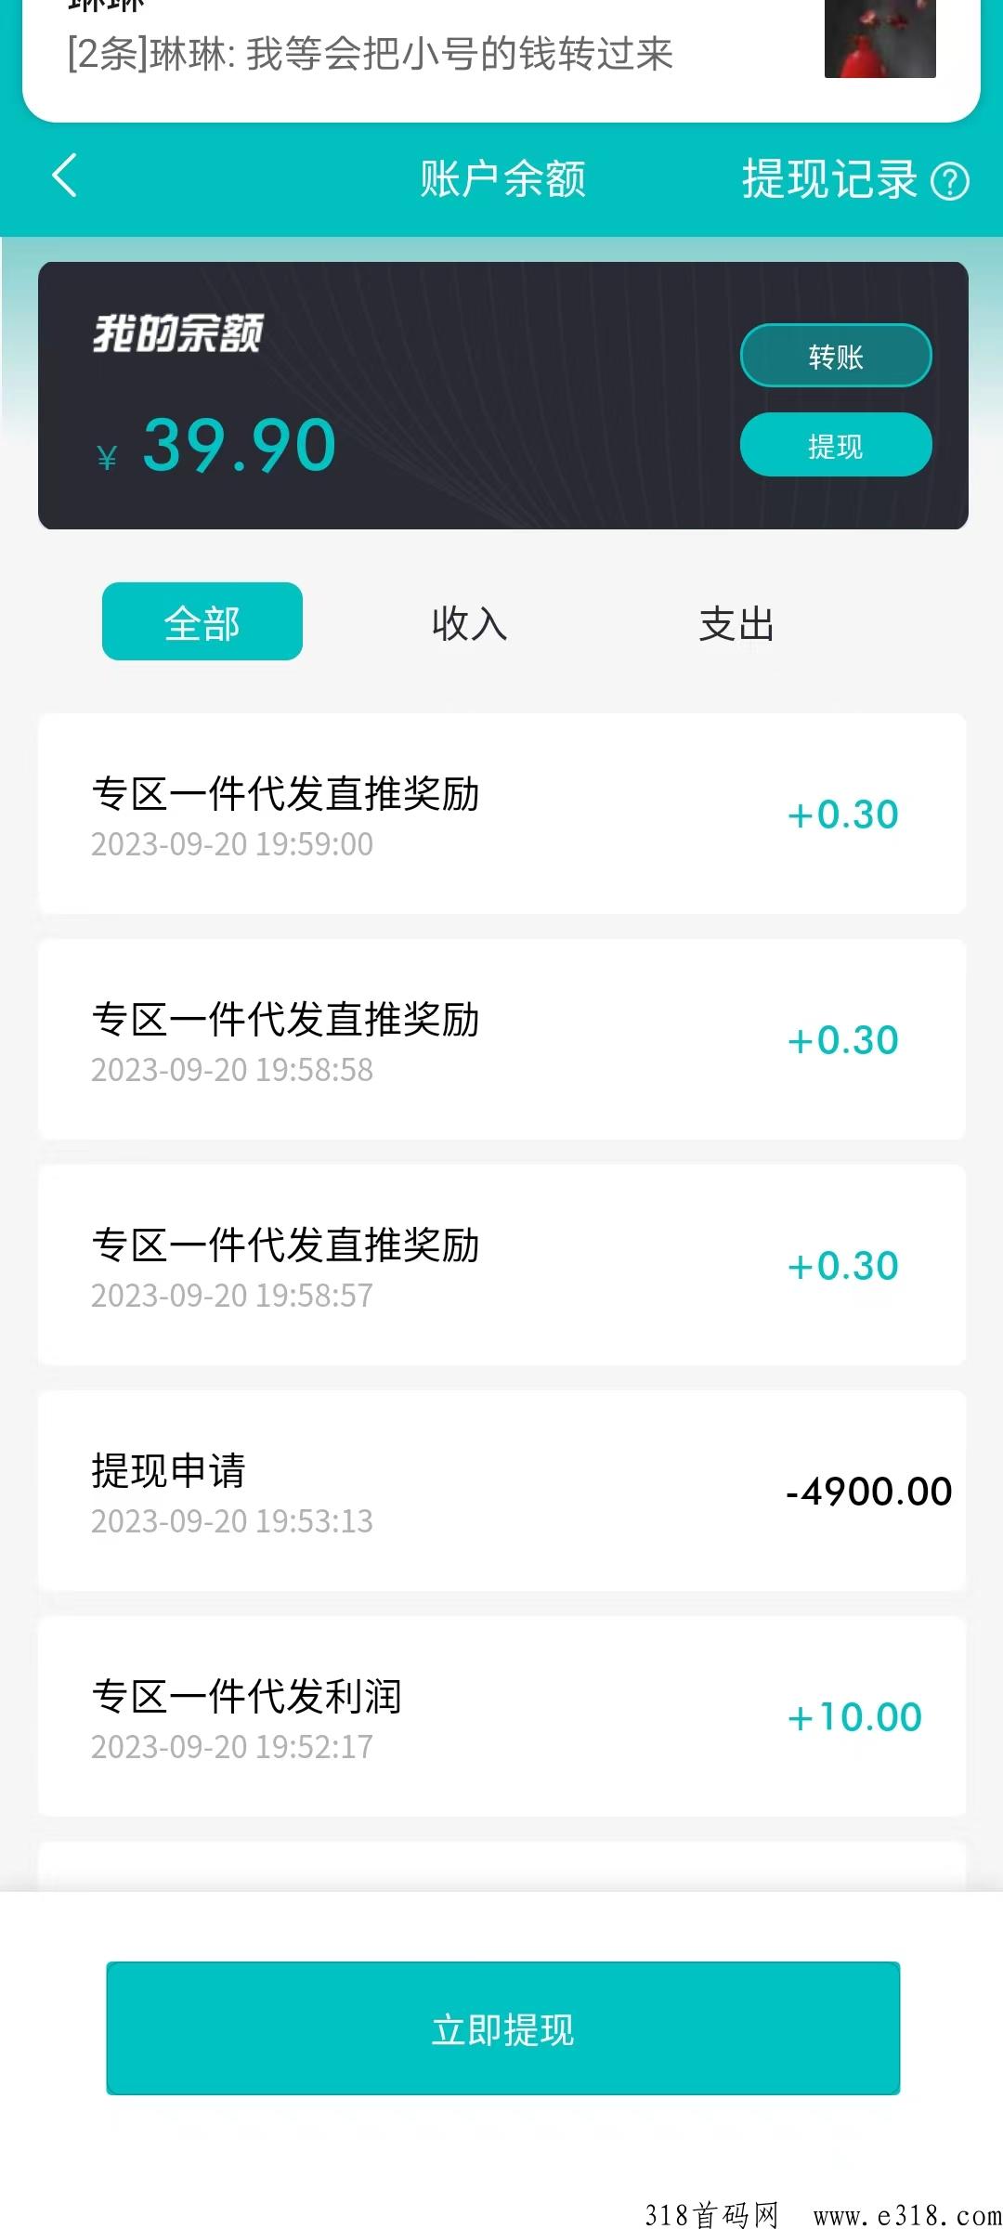Open the 专区一件代发利润 +10.00 record
Image resolution: width=1003 pixels, height=2229 pixels.
point(501,1716)
